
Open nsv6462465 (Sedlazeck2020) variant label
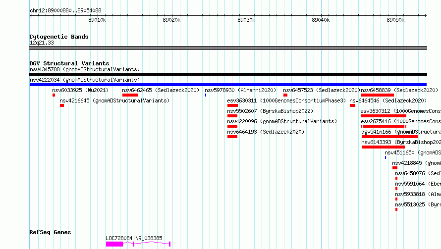pos(161,90)
